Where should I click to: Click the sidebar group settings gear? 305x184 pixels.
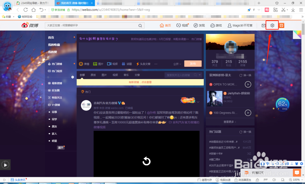(73, 77)
